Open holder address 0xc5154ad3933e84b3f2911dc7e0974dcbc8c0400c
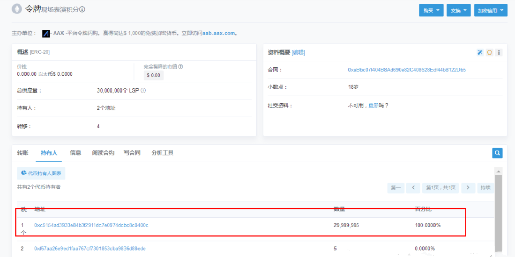This screenshot has height=257, width=515. (x=91, y=225)
